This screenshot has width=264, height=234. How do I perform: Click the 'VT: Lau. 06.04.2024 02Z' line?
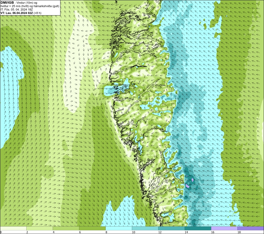[x=17, y=13]
